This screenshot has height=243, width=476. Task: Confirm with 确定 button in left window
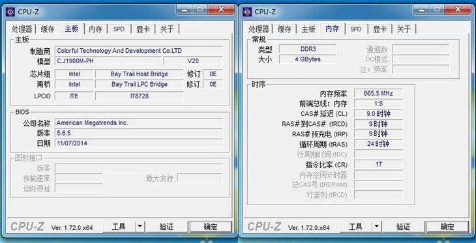(x=211, y=226)
